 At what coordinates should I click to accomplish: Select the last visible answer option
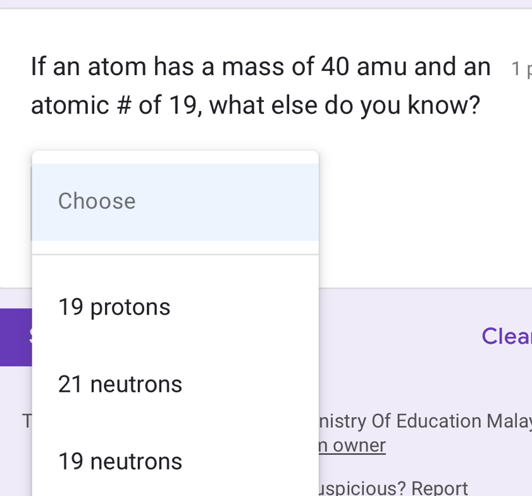pyautogui.click(x=120, y=462)
